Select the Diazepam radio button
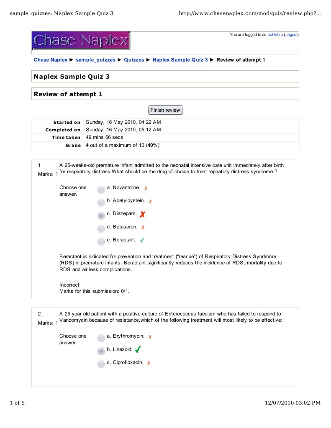This screenshot has width=331, height=428. 101,216
